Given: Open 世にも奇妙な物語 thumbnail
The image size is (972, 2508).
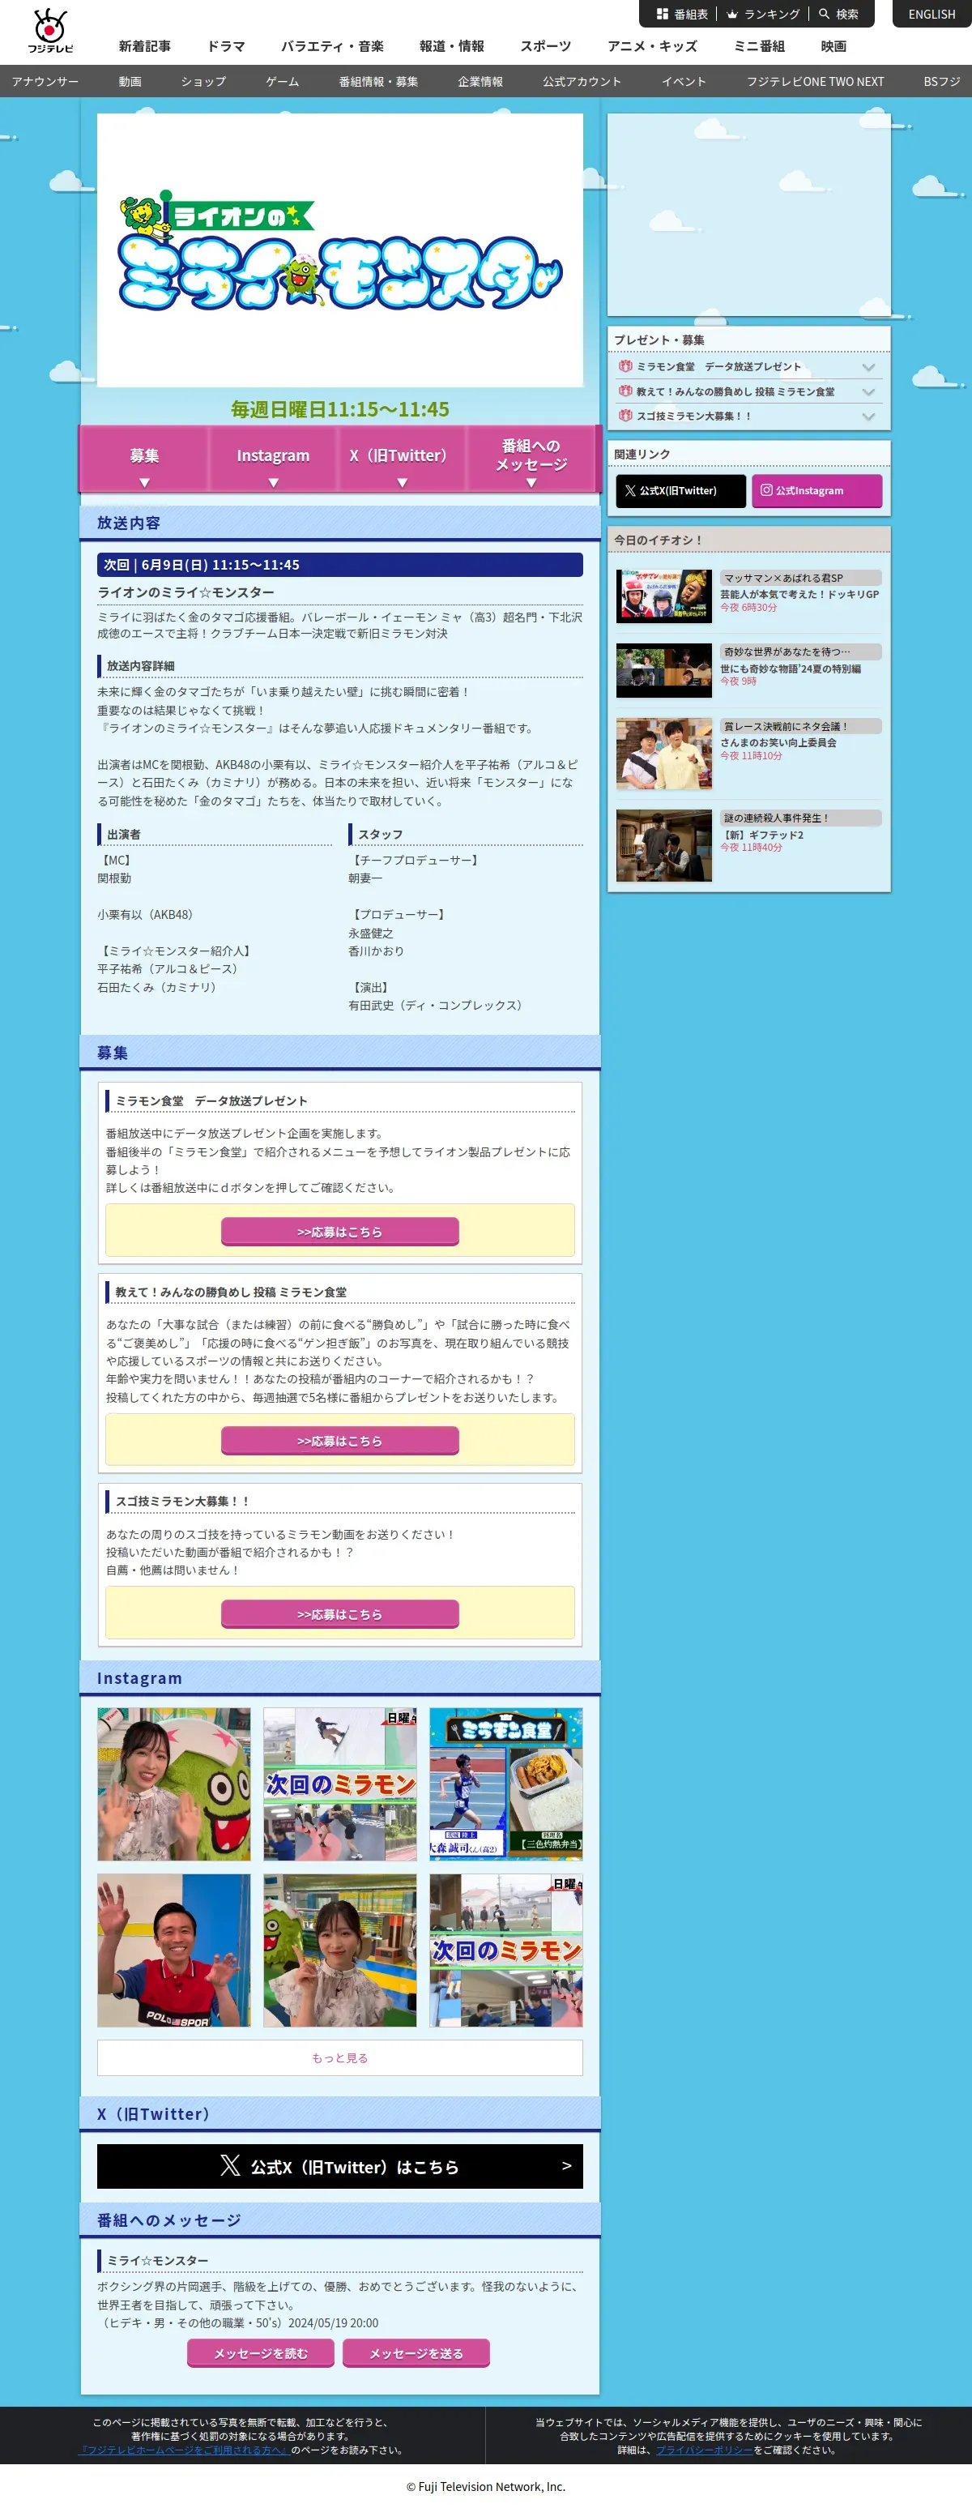Looking at the screenshot, I should pyautogui.click(x=663, y=670).
